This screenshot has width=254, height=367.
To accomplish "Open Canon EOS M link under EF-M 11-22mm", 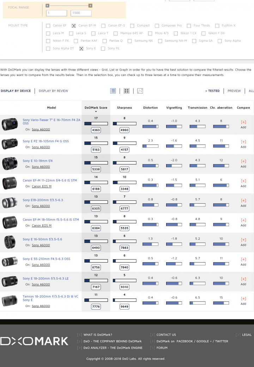I will pyautogui.click(x=41, y=186).
